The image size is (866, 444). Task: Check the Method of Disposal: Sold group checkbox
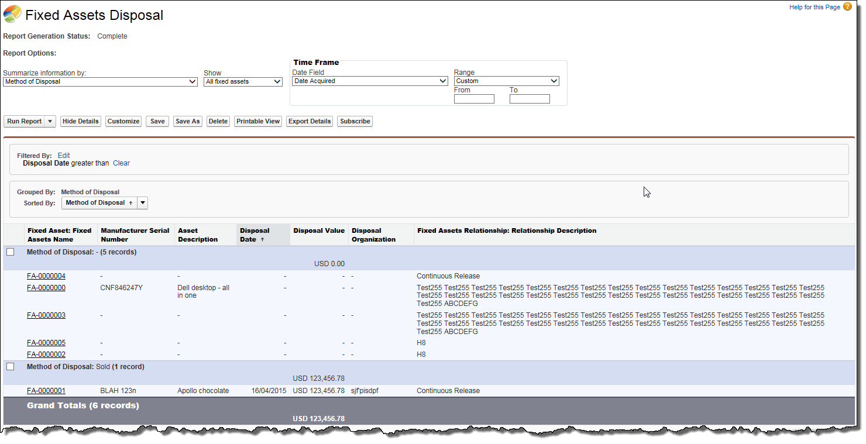[10, 366]
